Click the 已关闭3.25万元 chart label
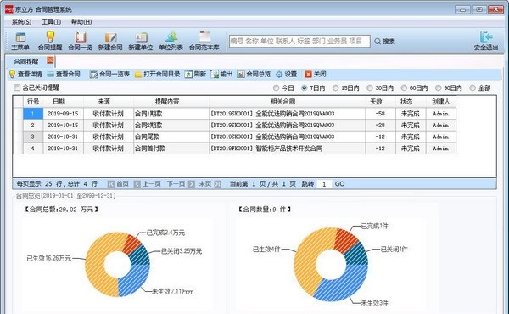Image resolution: width=509 pixels, height=314 pixels. [182, 251]
